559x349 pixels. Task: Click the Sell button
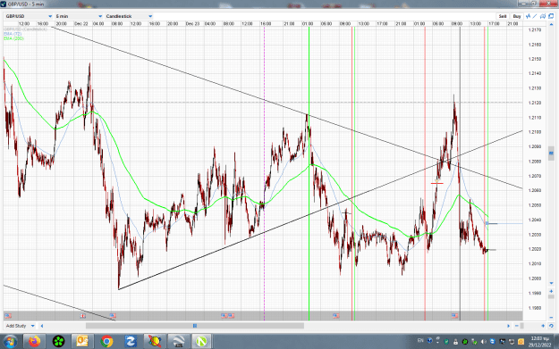point(503,16)
